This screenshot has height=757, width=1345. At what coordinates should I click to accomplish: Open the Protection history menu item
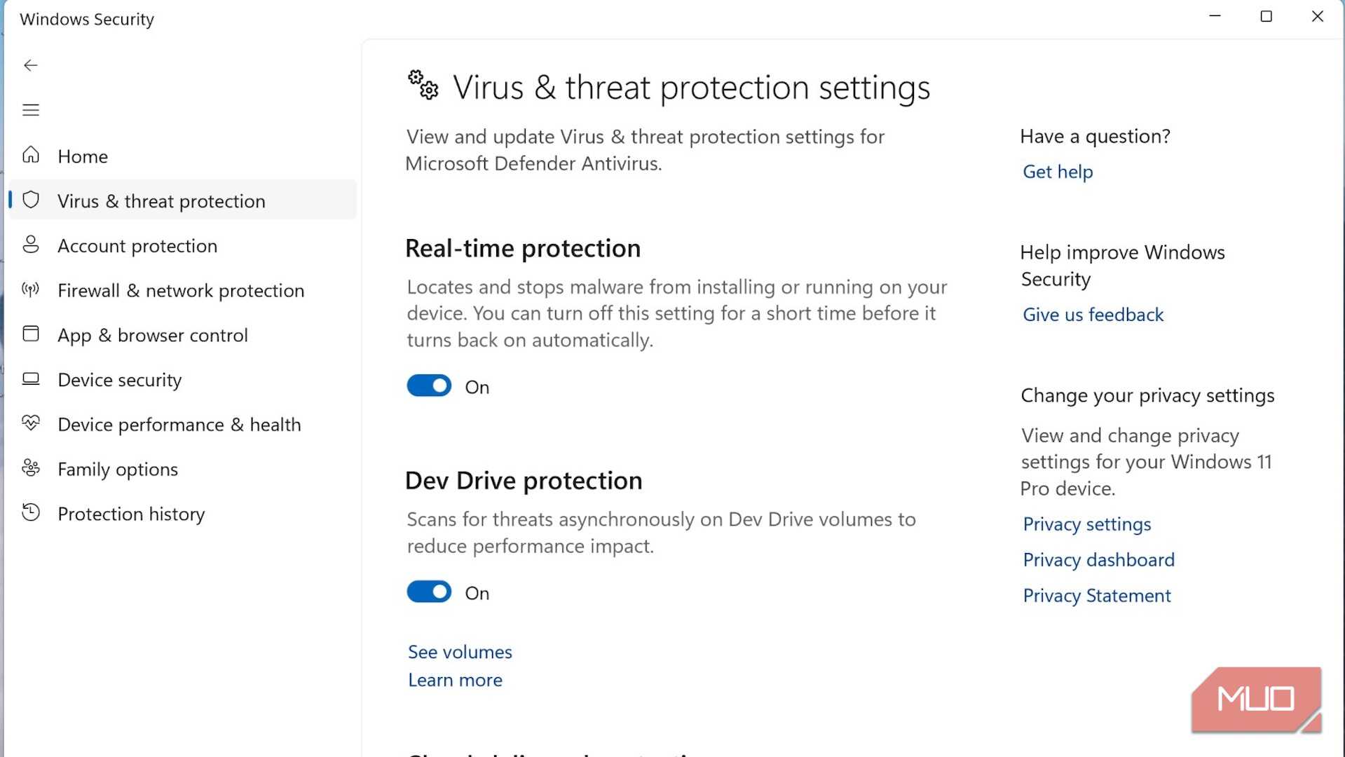[131, 514]
